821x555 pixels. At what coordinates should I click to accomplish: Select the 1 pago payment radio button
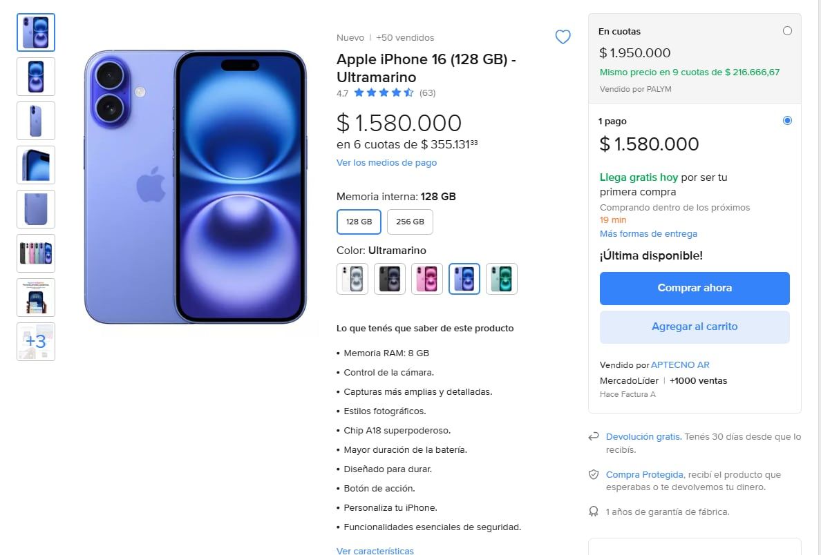[x=787, y=120]
